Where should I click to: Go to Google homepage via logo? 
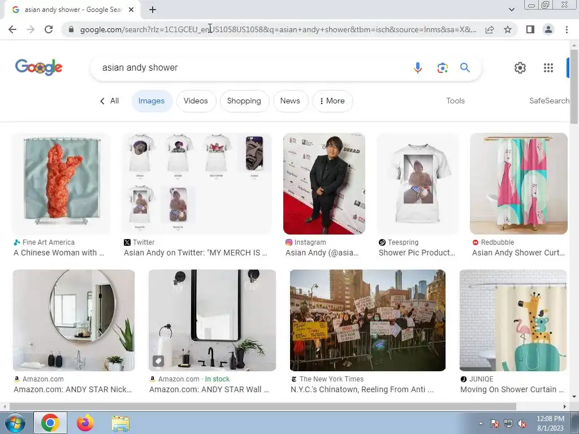(x=39, y=67)
